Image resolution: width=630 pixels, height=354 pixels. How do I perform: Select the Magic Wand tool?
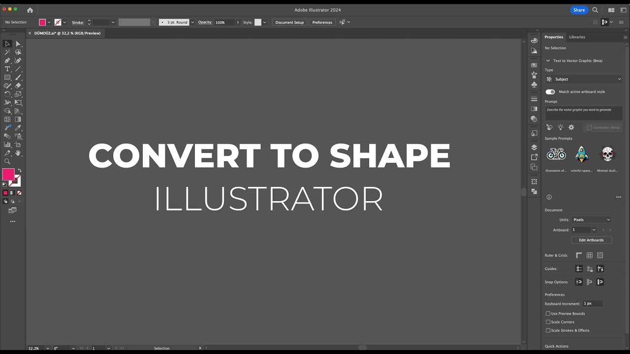pos(7,52)
